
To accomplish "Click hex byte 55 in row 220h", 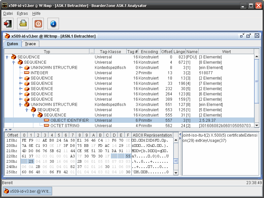I will [x=128, y=156].
